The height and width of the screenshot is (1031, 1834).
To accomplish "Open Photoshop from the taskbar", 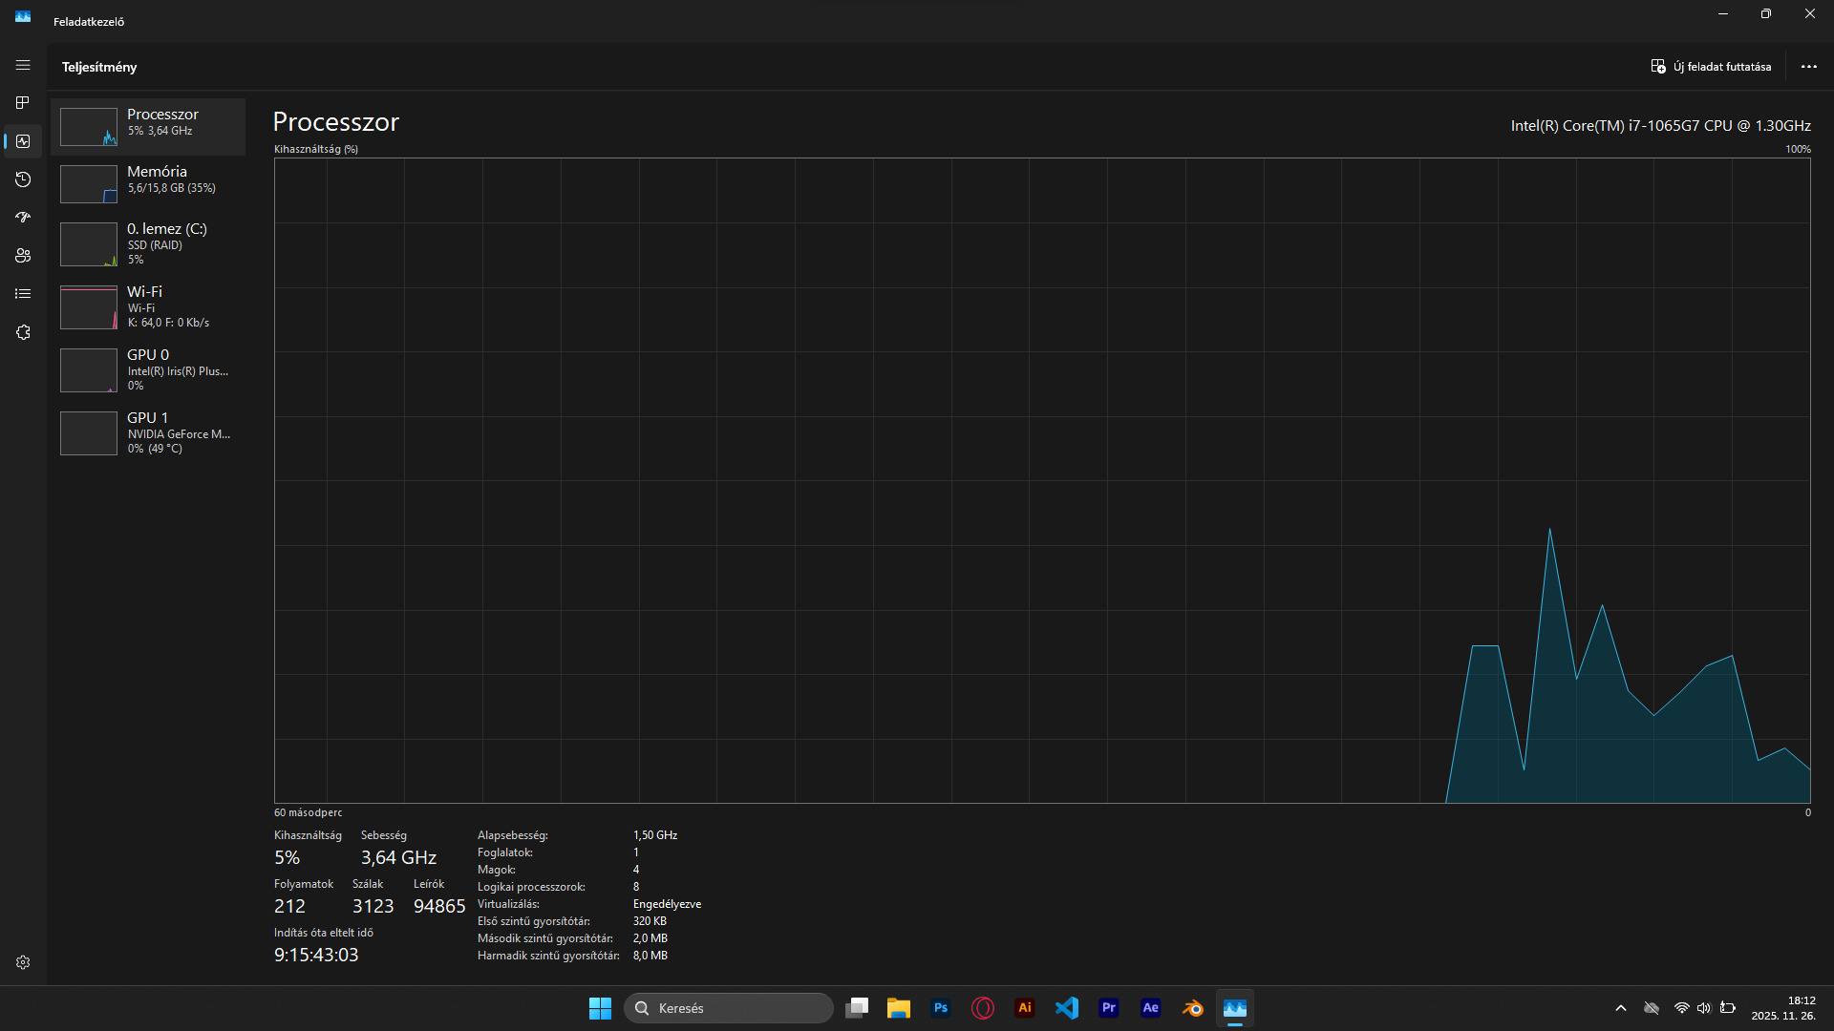I will point(941,1008).
